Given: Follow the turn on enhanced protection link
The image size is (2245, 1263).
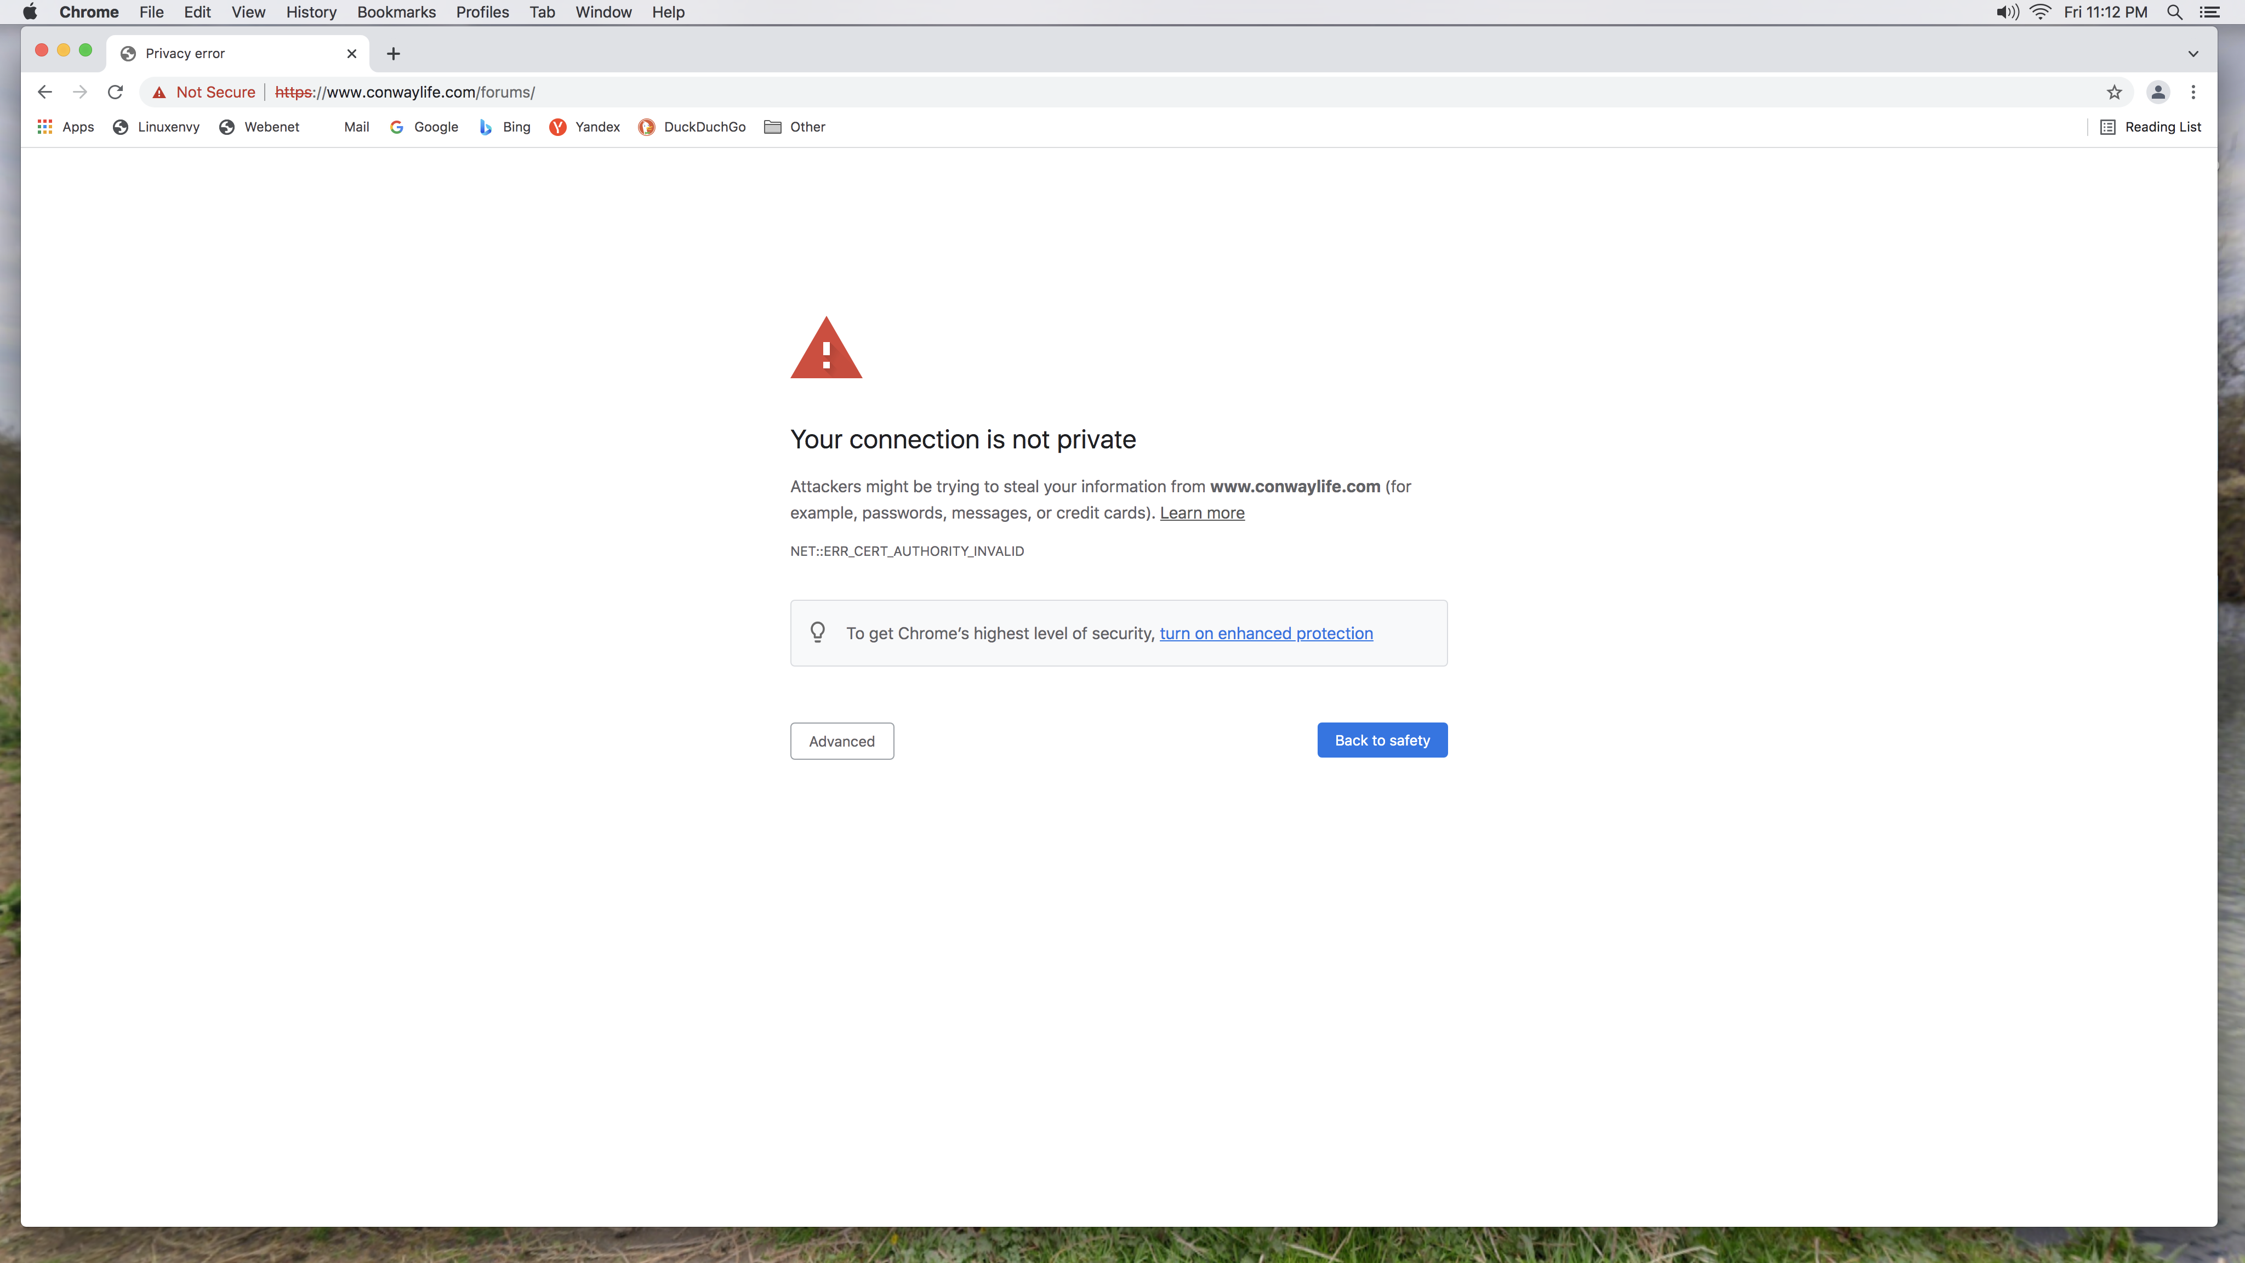Looking at the screenshot, I should pos(1266,634).
